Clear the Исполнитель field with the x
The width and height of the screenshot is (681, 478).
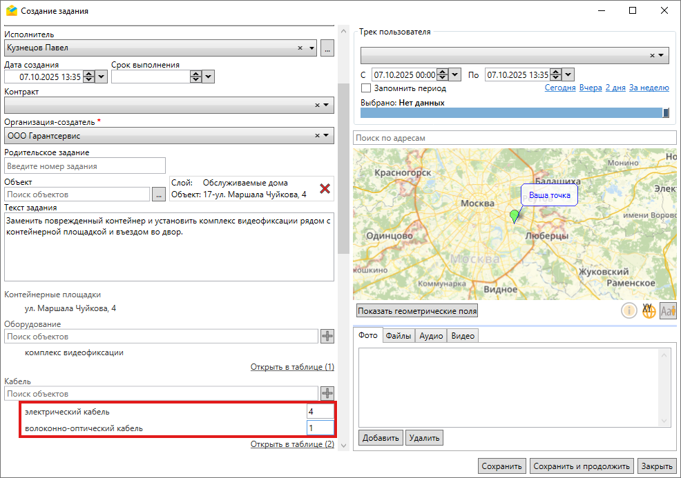(x=300, y=48)
